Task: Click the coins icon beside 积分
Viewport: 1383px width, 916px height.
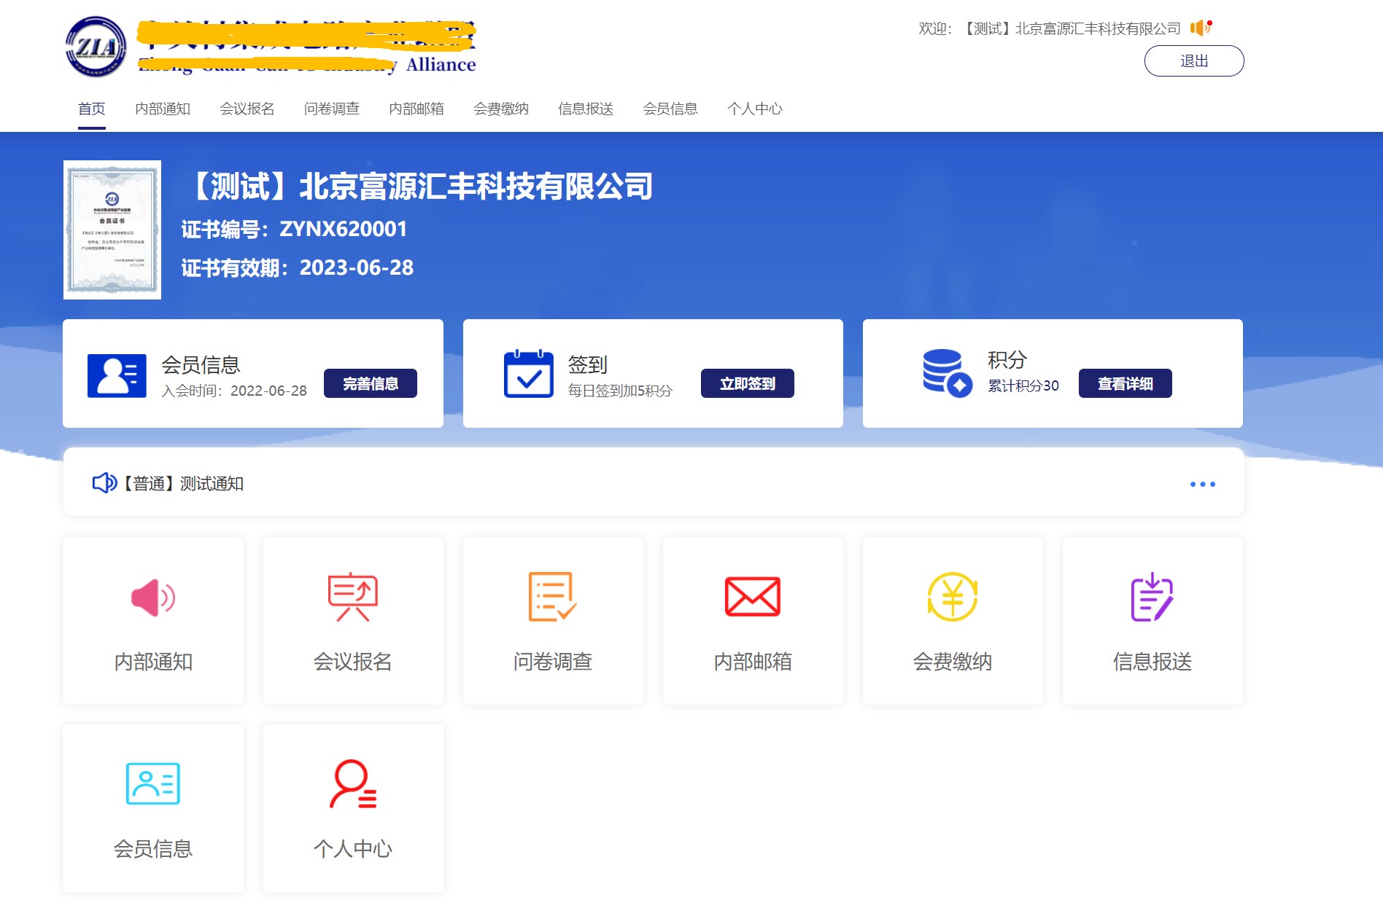Action: point(945,373)
